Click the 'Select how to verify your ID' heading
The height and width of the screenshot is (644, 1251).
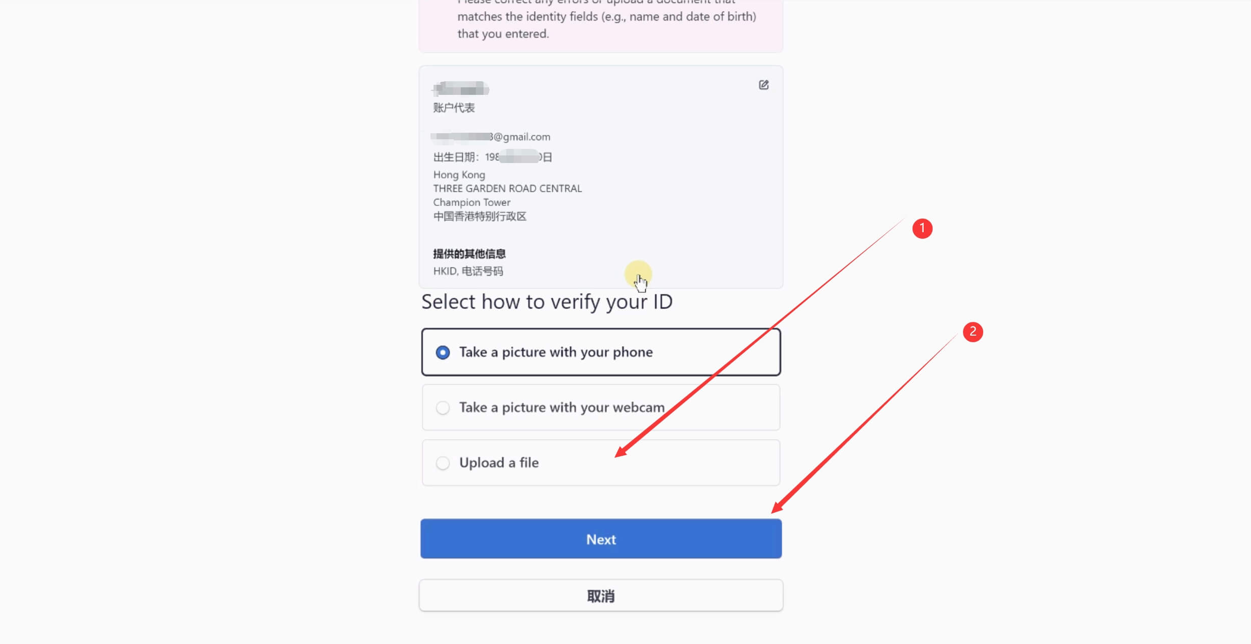point(547,302)
